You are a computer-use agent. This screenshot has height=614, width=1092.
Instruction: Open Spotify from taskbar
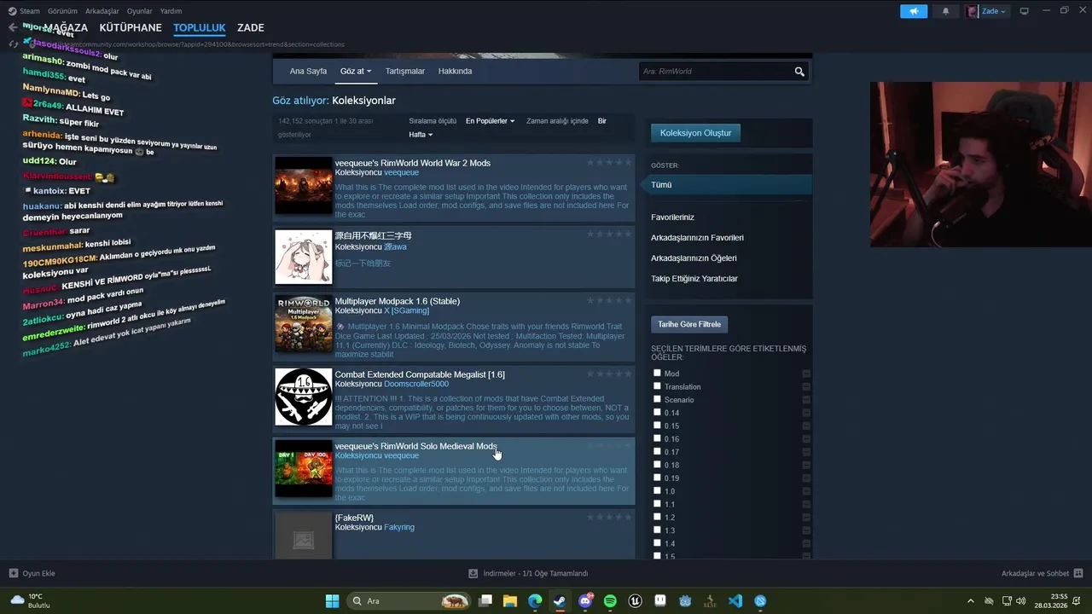pyautogui.click(x=610, y=601)
